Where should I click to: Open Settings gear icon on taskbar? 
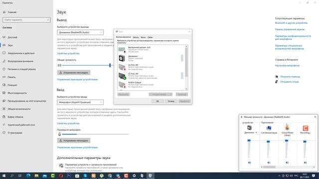click(134, 176)
